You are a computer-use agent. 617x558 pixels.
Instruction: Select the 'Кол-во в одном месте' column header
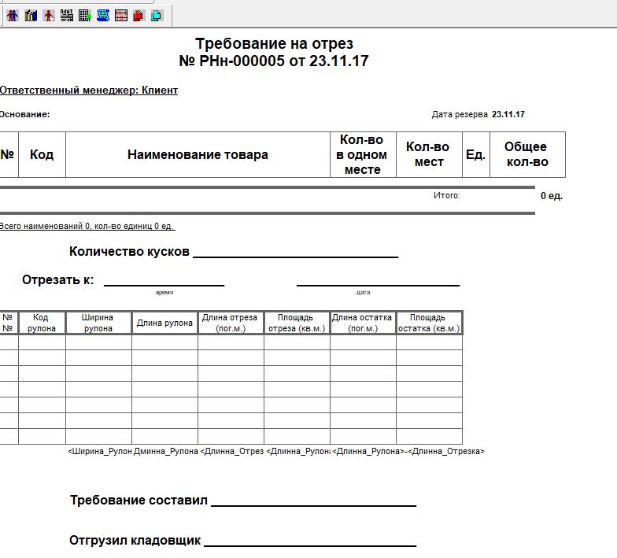coord(362,155)
